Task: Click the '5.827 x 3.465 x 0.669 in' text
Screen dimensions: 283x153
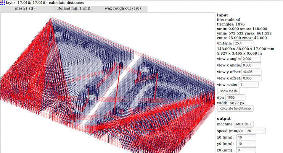Action: coord(239,54)
